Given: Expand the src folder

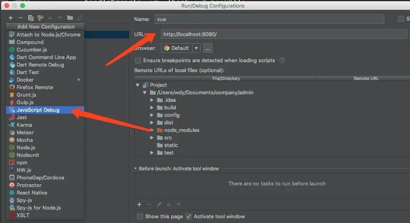Looking at the screenshot, I should pyautogui.click(x=152, y=138).
